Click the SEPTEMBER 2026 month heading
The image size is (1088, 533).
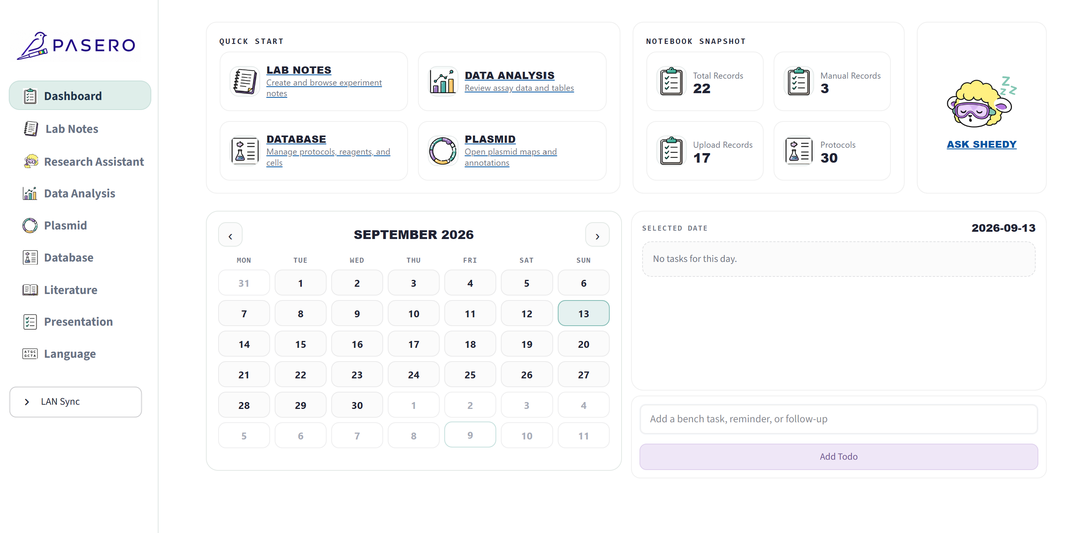point(413,235)
